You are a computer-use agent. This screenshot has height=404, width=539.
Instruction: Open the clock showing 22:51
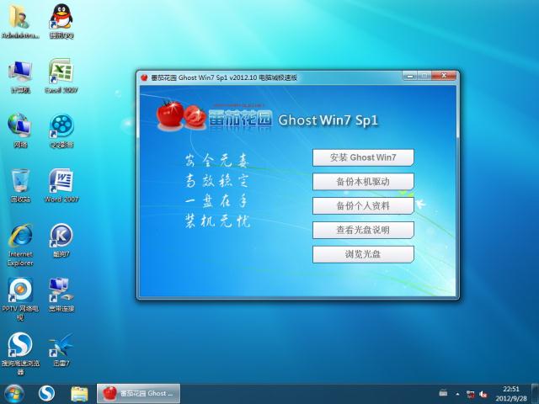click(511, 394)
